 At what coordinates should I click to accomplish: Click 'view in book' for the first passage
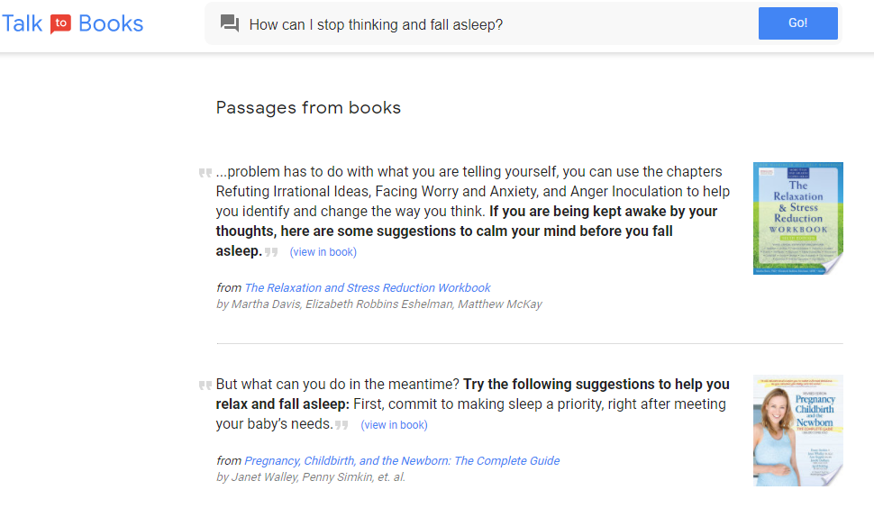(323, 252)
